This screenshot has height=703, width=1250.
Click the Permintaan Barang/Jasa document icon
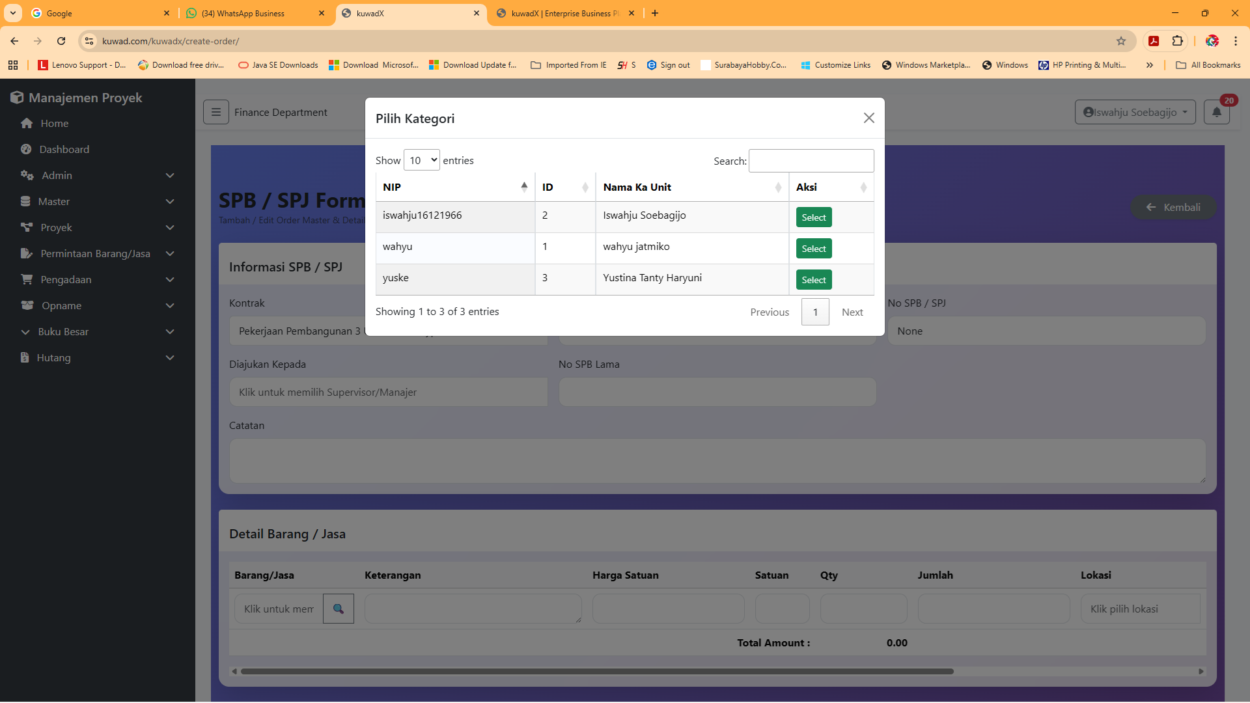click(x=27, y=253)
